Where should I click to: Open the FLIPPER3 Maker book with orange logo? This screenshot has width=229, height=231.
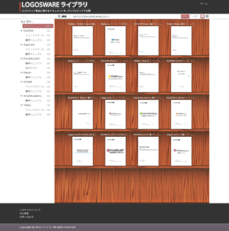pyautogui.click(x=181, y=115)
